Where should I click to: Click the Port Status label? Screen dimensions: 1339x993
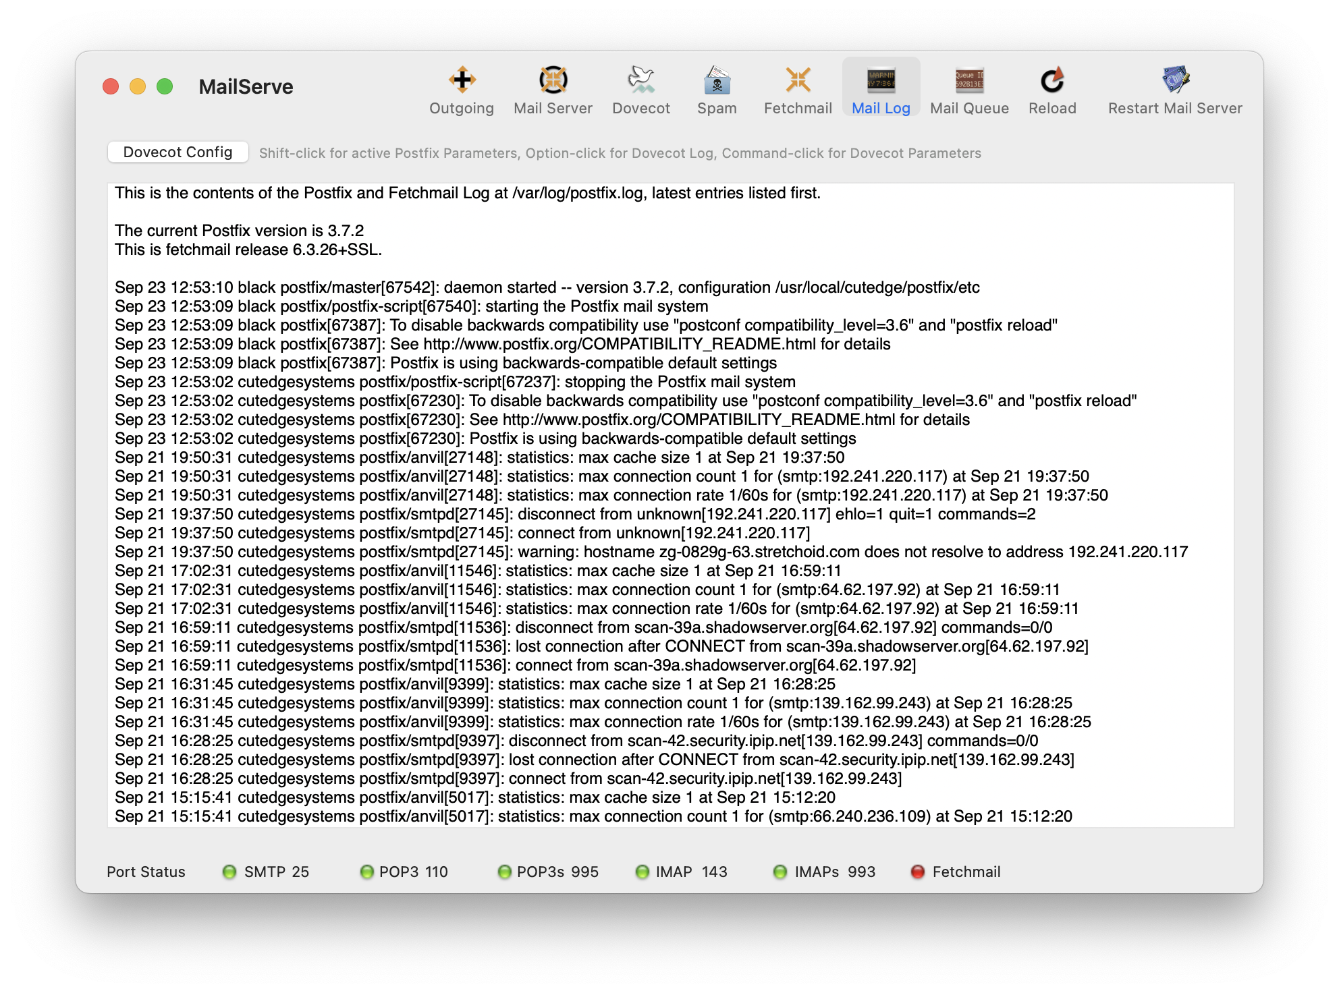146,872
